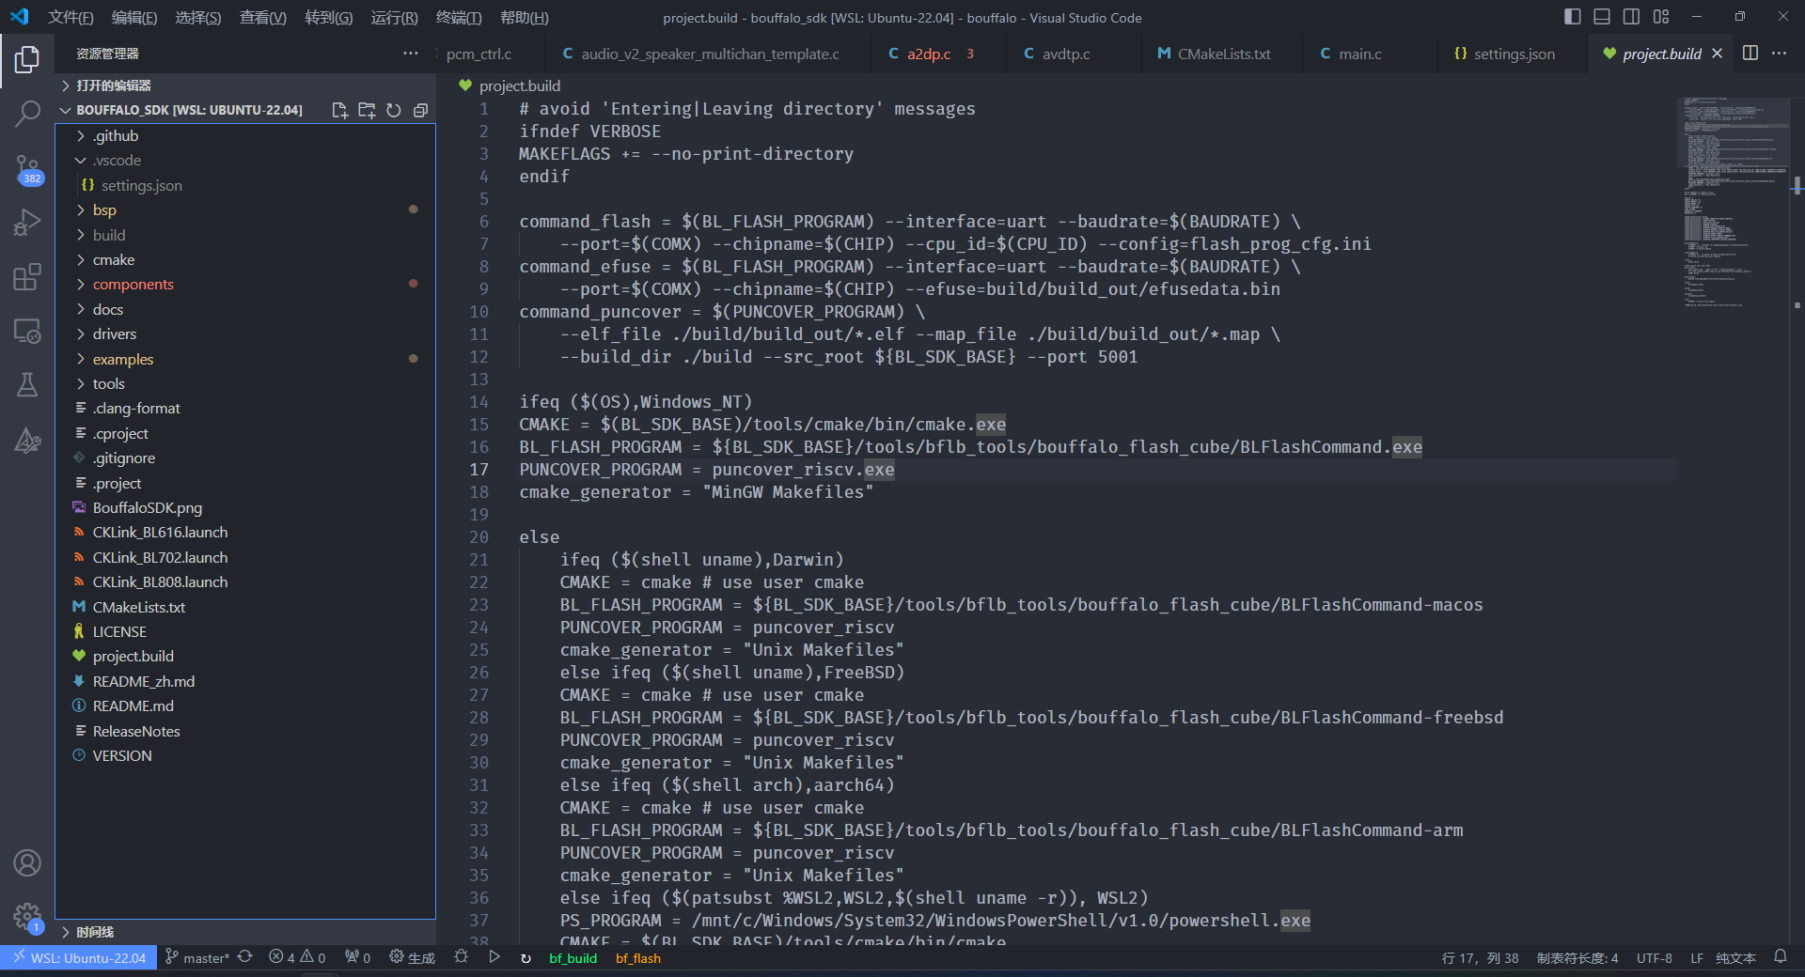Change language mode from 纯文本
Viewport: 1805px width, 977px height.
tap(1735, 958)
